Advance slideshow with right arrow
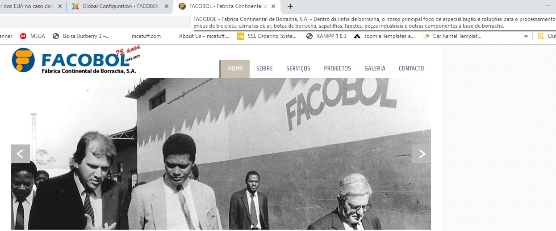This screenshot has height=231, width=556. click(422, 154)
